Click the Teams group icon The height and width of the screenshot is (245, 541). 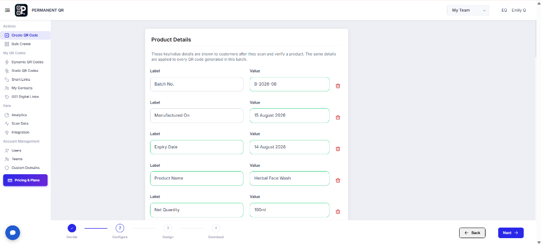point(7,159)
